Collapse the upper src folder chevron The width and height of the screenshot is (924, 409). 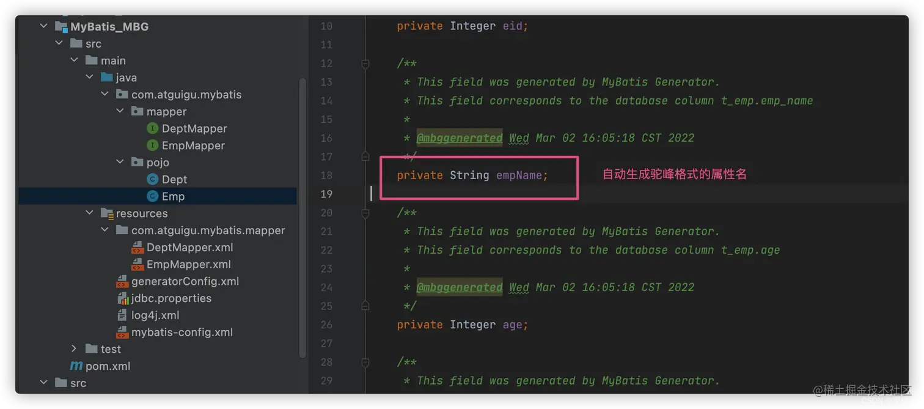(59, 43)
